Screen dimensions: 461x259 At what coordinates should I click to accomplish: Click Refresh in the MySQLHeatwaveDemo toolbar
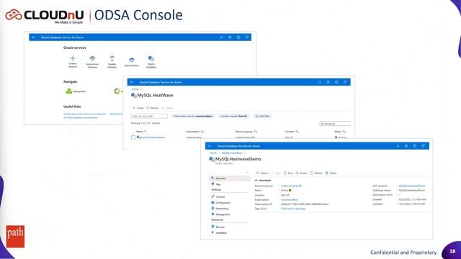click(x=317, y=173)
